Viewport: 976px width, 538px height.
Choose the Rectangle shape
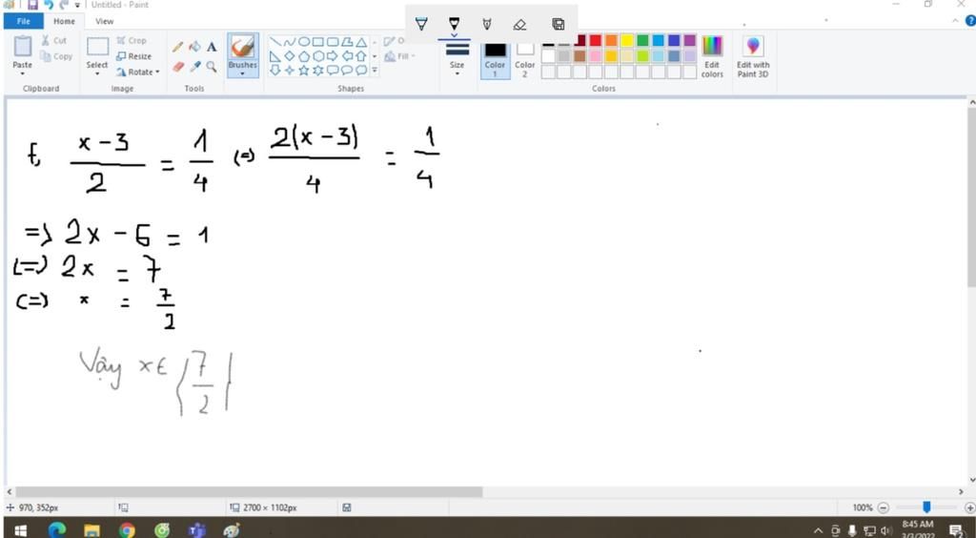(318, 42)
